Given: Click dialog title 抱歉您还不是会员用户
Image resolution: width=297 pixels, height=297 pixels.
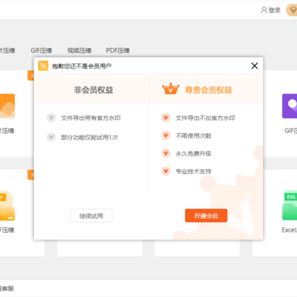Looking at the screenshot, I should click(x=82, y=66).
